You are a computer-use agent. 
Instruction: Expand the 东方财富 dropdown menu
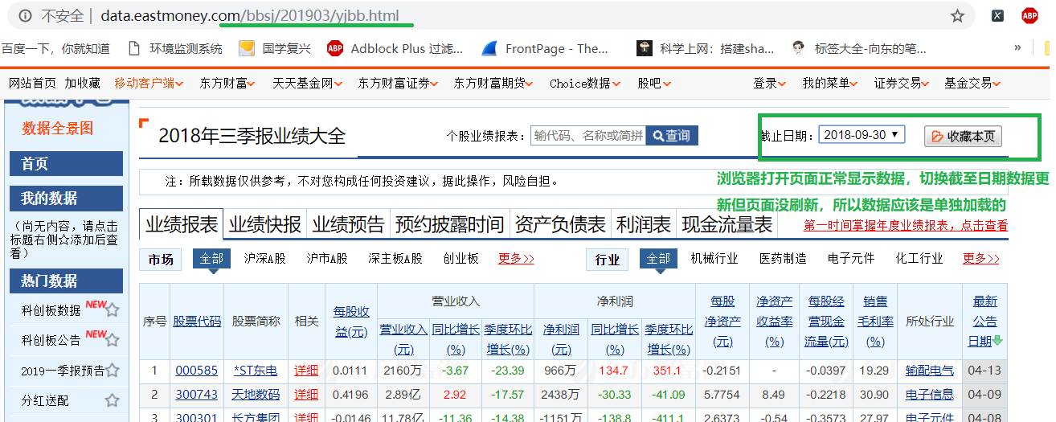(x=229, y=83)
